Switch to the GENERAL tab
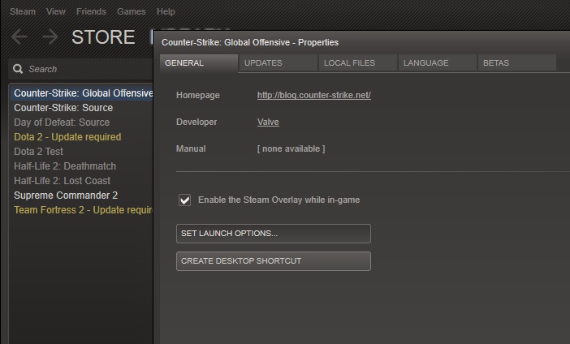Image resolution: width=570 pixels, height=344 pixels. pyautogui.click(x=199, y=63)
